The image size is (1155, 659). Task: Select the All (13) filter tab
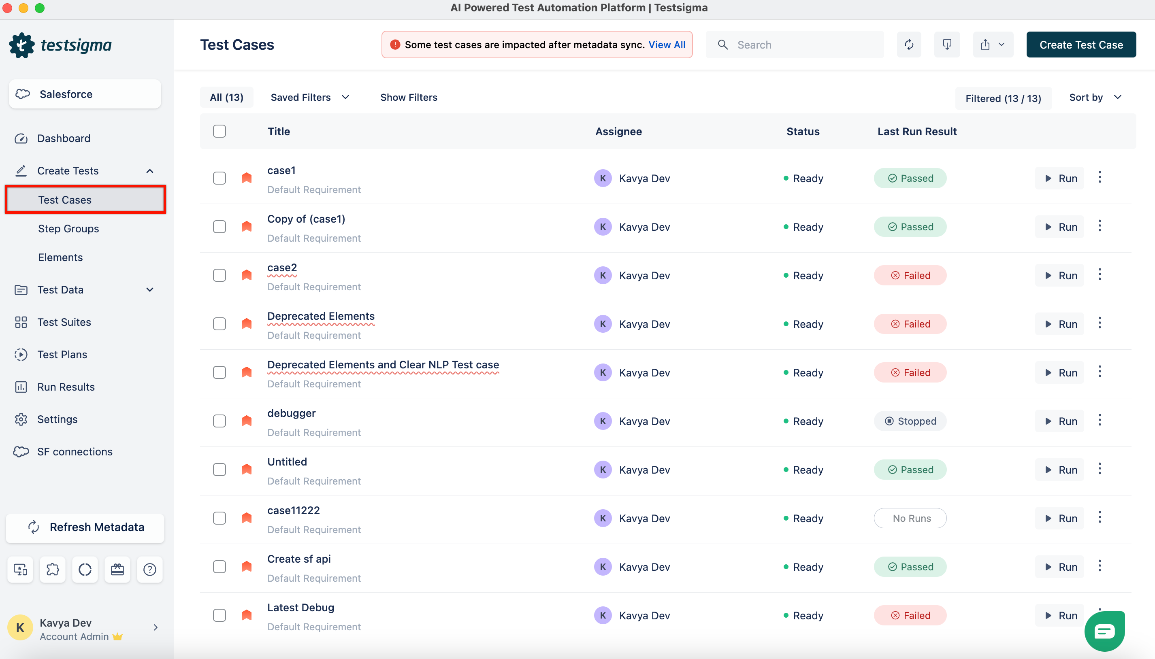[x=226, y=97]
